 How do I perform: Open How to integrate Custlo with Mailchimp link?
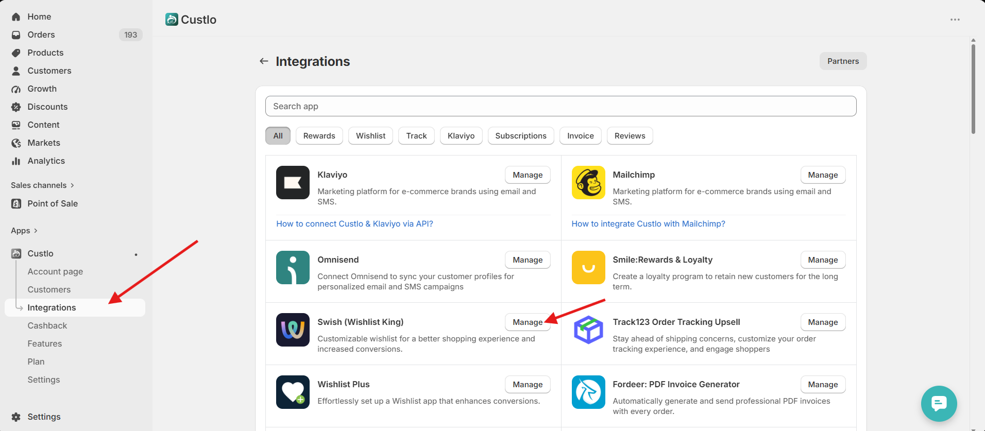coord(648,224)
